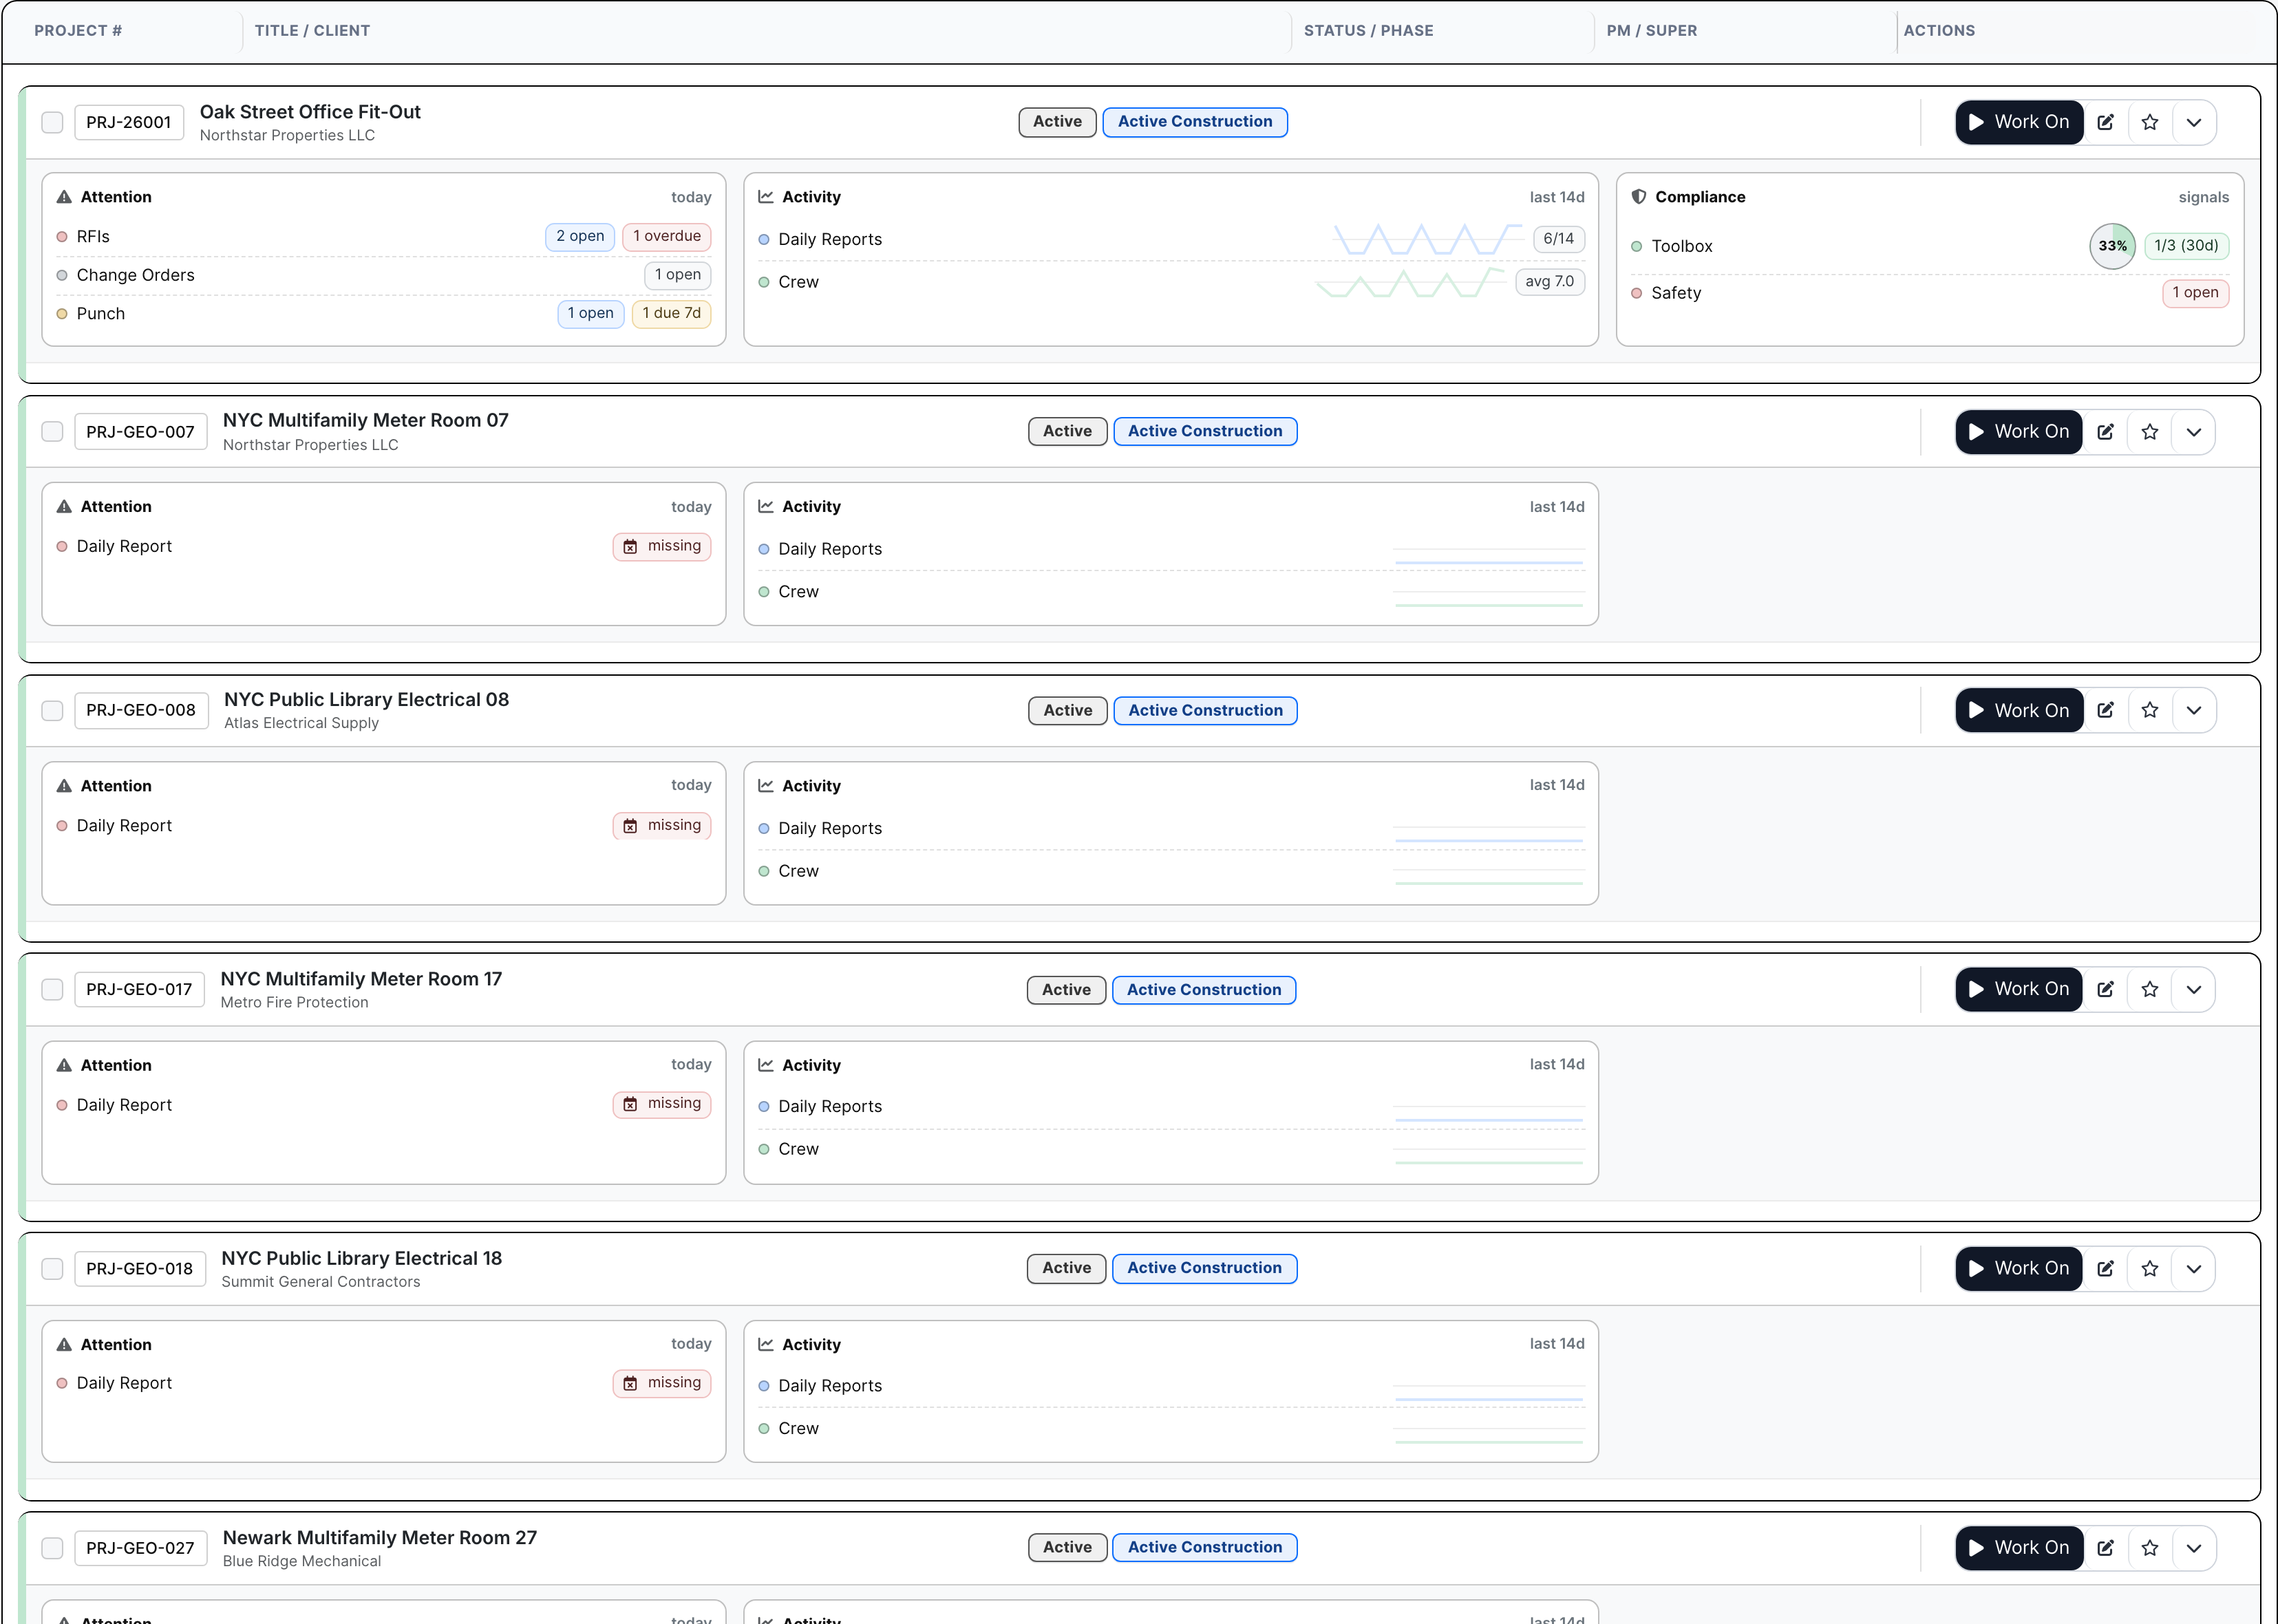Viewport: 2278px width, 1624px height.
Task: Start Work On for PRJ-GEO-007
Action: pos(2019,432)
